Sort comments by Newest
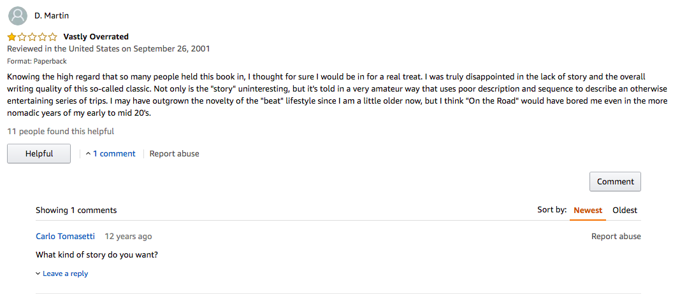Image resolution: width=694 pixels, height=304 pixels. click(588, 210)
